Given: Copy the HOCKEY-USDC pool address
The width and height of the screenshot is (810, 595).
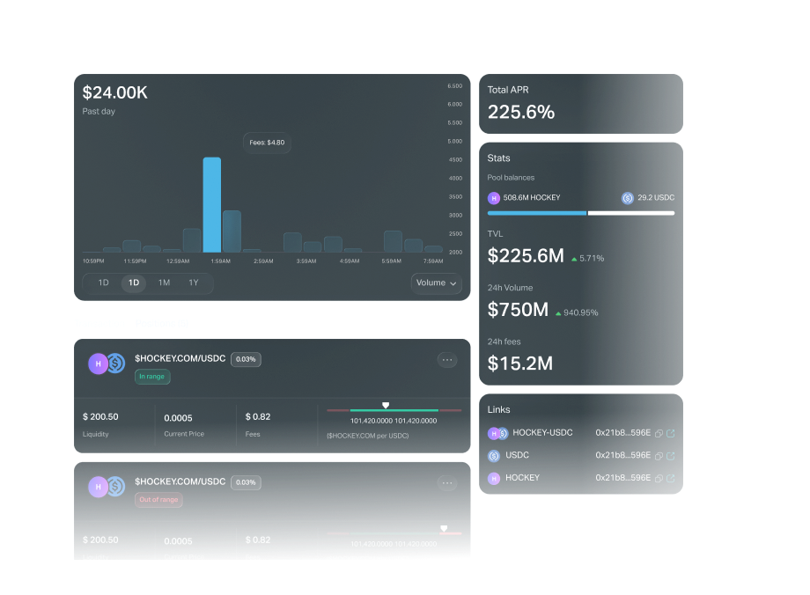Looking at the screenshot, I should pos(659,433).
